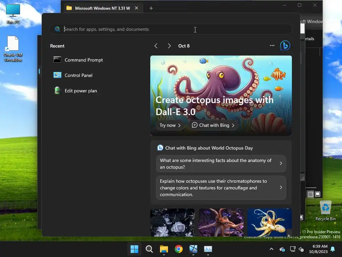Click the Oct 8 date label
Viewport: 342px width, 257px height.
(x=184, y=46)
